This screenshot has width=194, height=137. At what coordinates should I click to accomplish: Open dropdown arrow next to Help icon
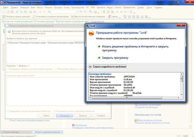pyautogui.click(x=99, y=13)
